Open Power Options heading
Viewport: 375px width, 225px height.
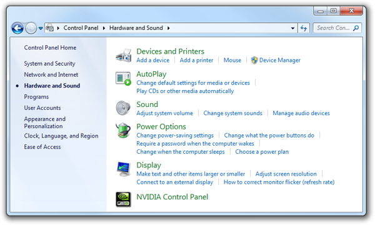(161, 127)
